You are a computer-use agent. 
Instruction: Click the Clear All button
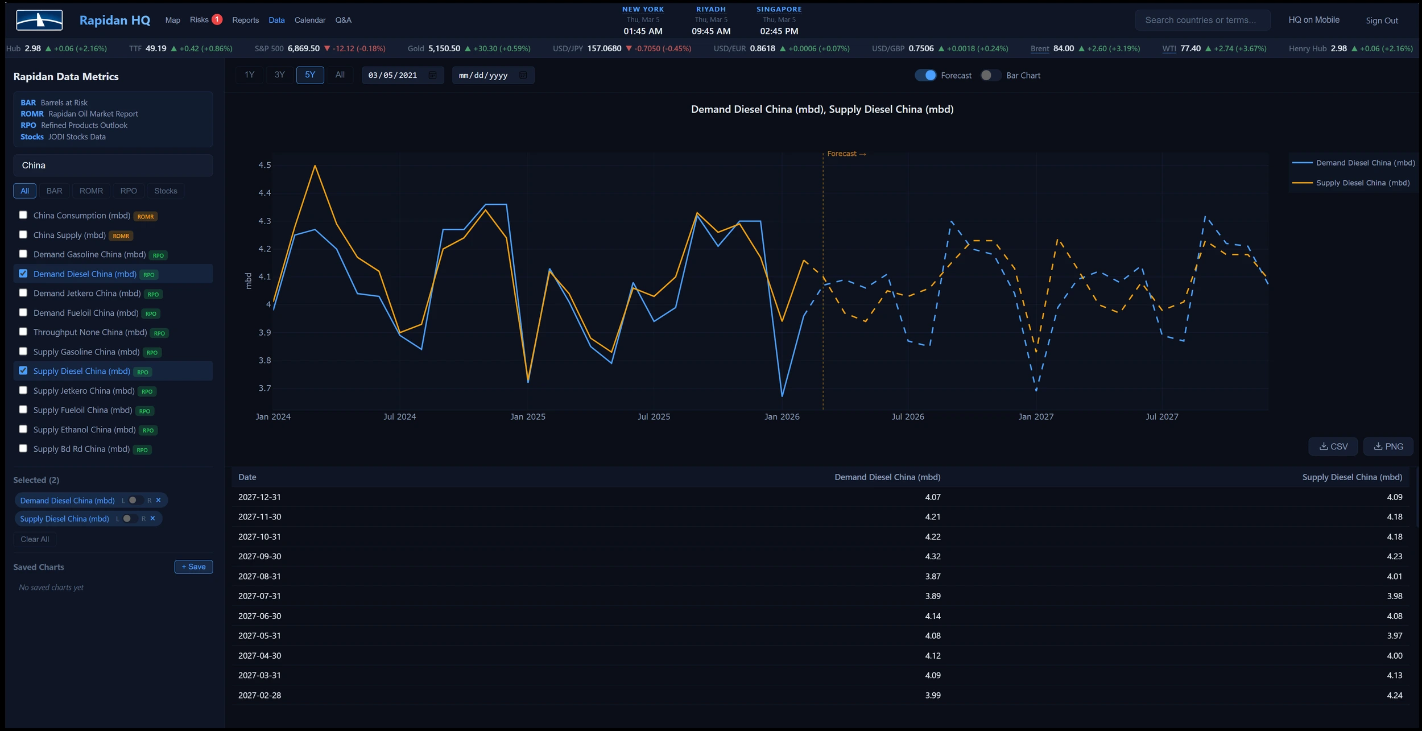(35, 539)
